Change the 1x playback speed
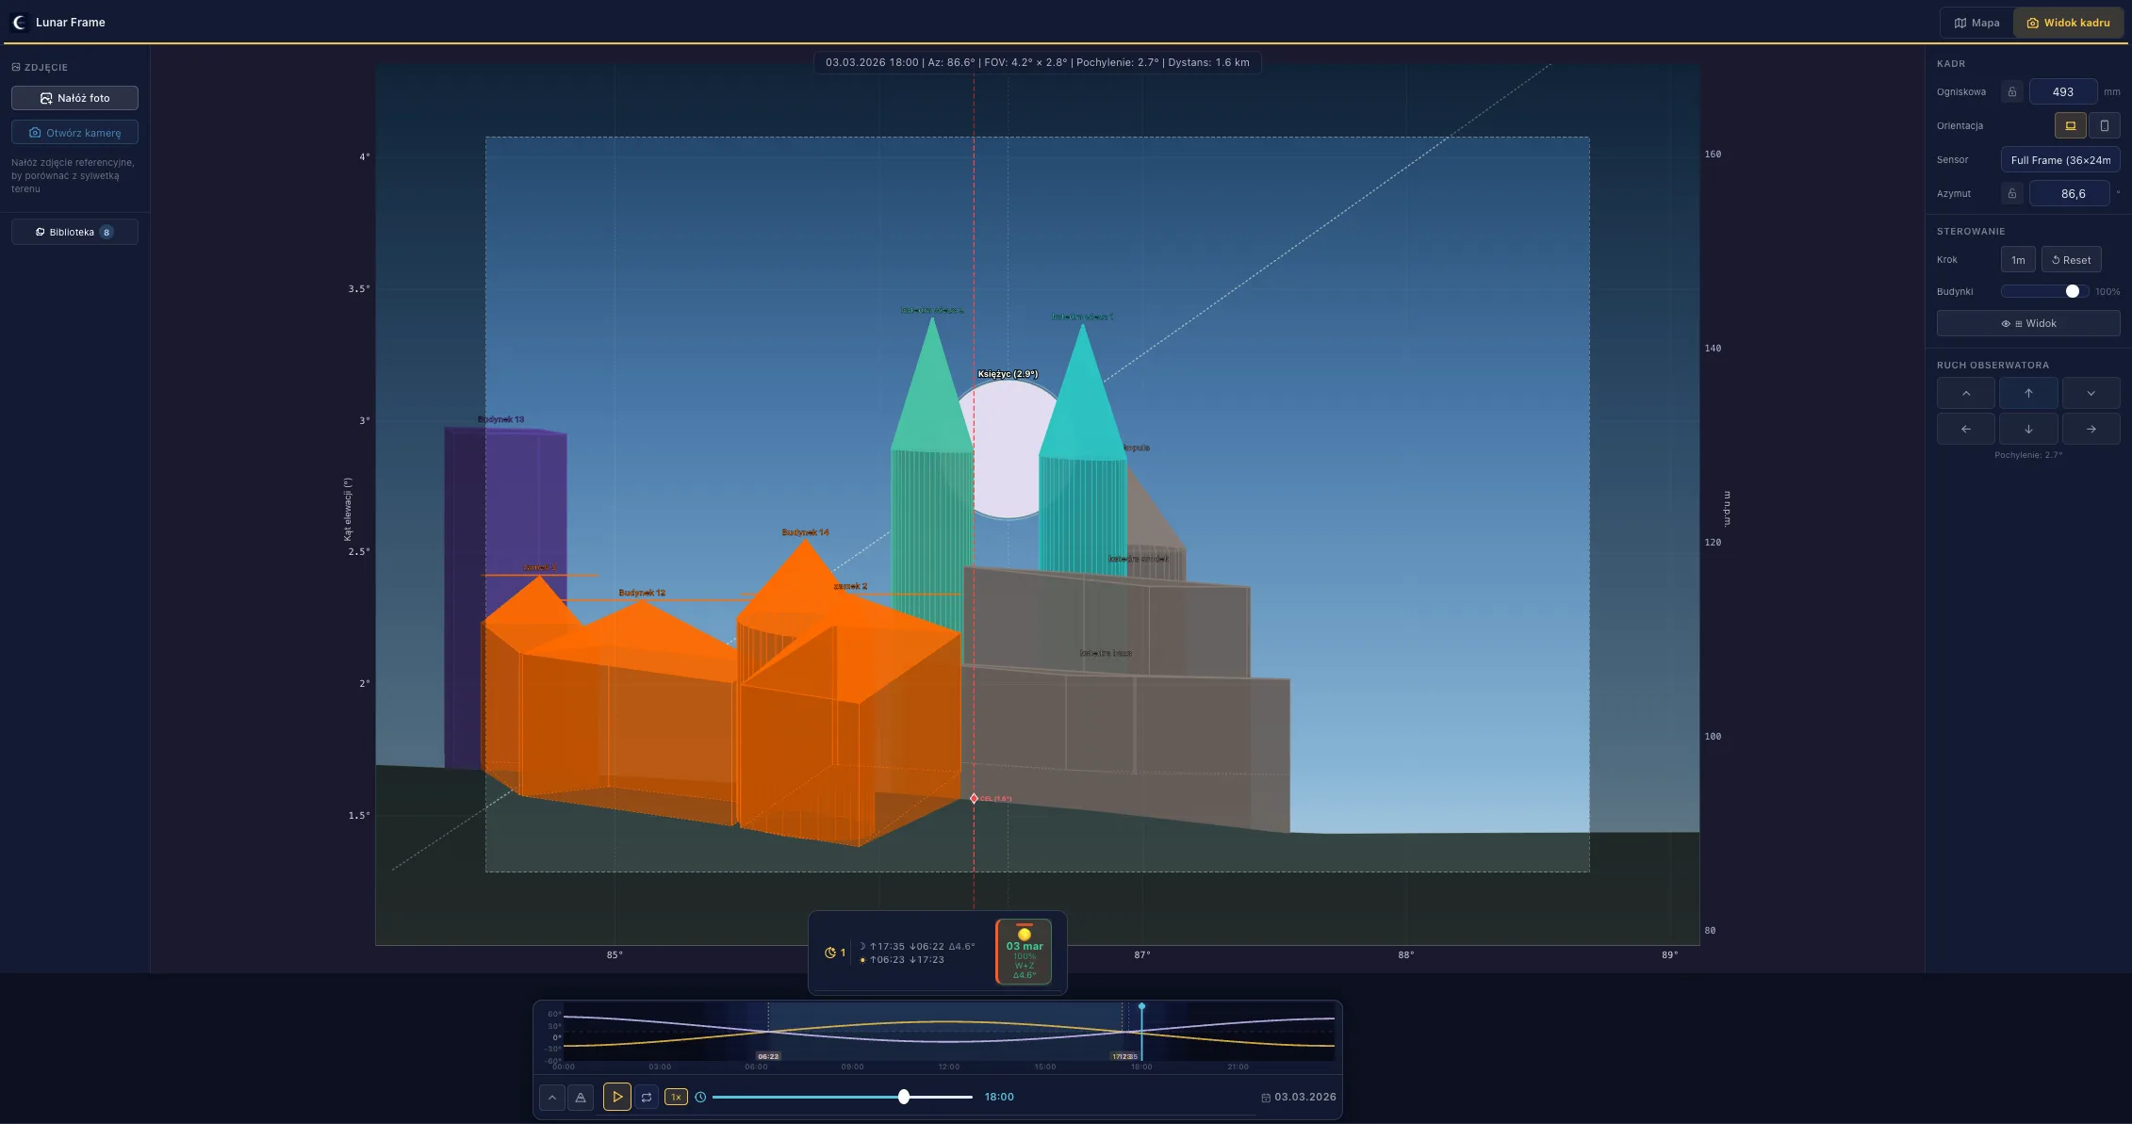Image resolution: width=2132 pixels, height=1124 pixels. click(676, 1097)
